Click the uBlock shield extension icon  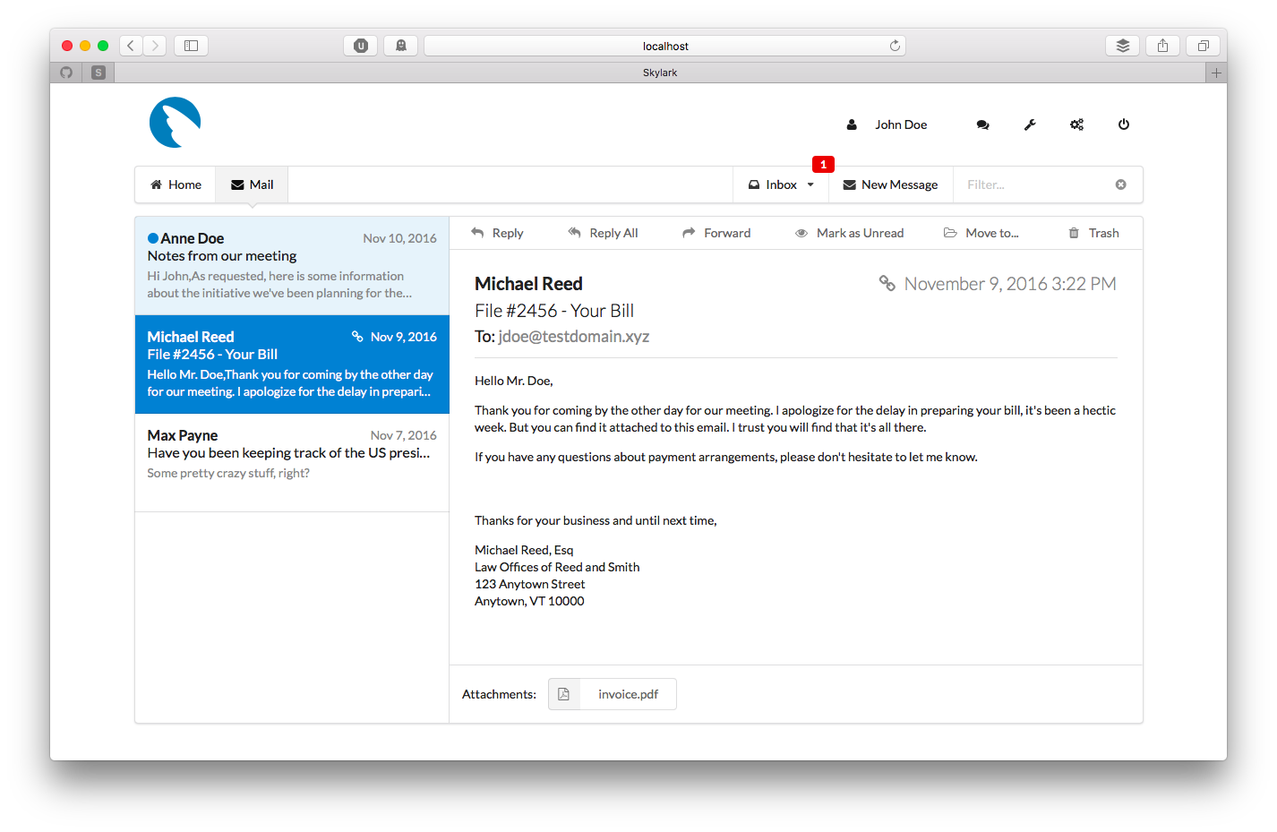[360, 46]
